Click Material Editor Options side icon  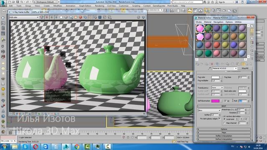pos(252,50)
